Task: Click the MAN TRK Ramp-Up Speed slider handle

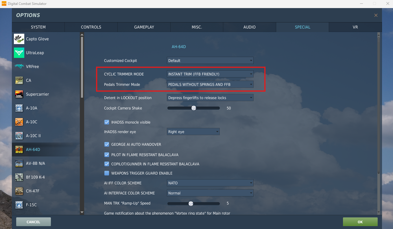Action: (x=191, y=203)
